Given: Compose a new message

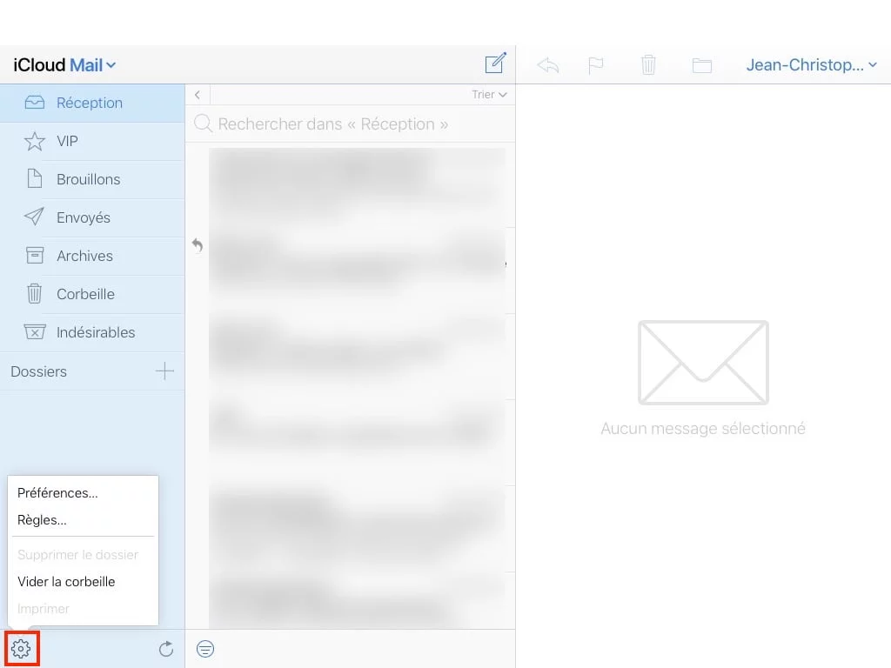Looking at the screenshot, I should pyautogui.click(x=494, y=63).
